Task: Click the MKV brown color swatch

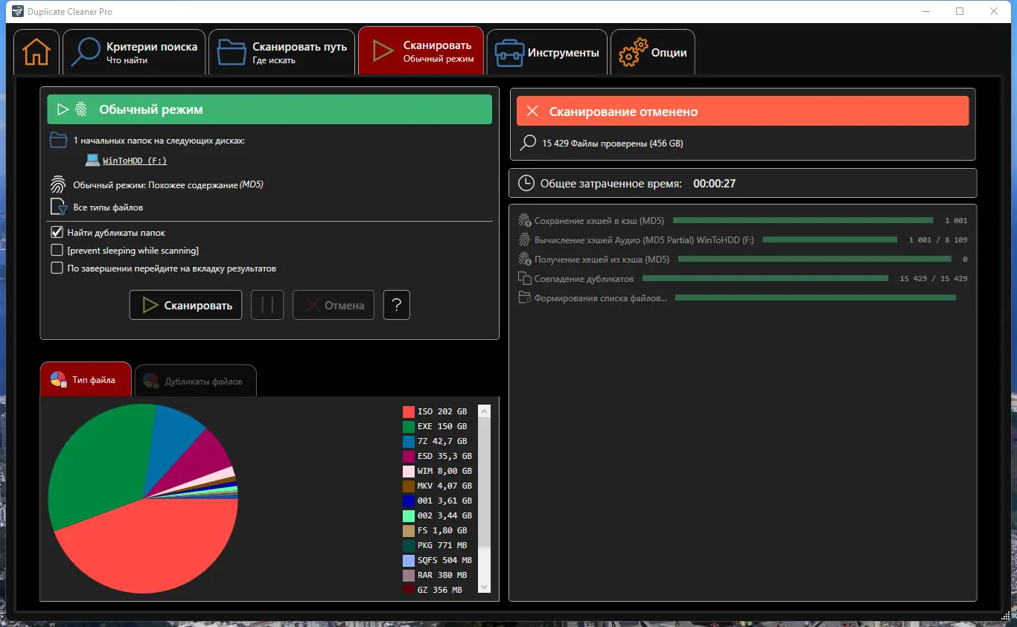Action: pos(408,486)
